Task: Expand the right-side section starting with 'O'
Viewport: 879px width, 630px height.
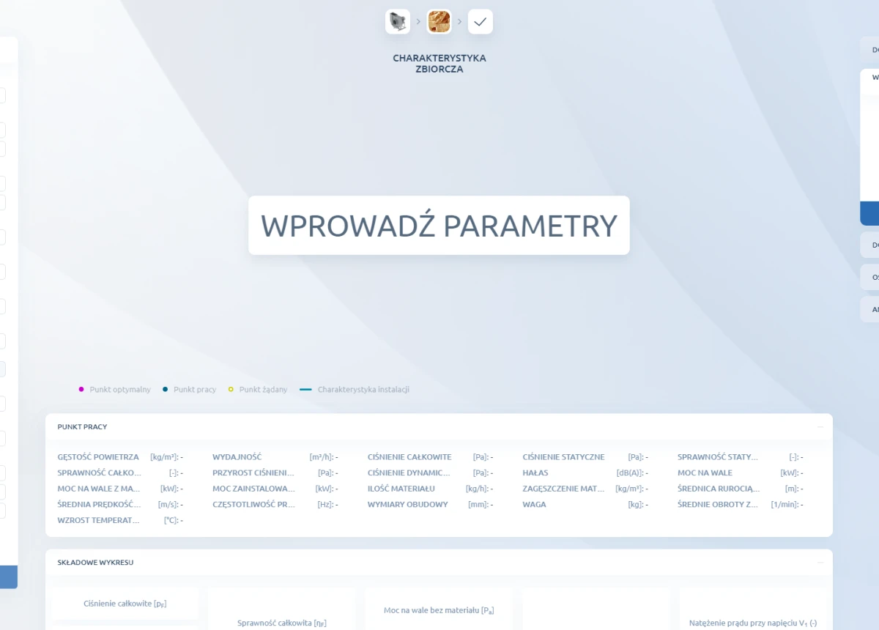Action: coord(872,278)
